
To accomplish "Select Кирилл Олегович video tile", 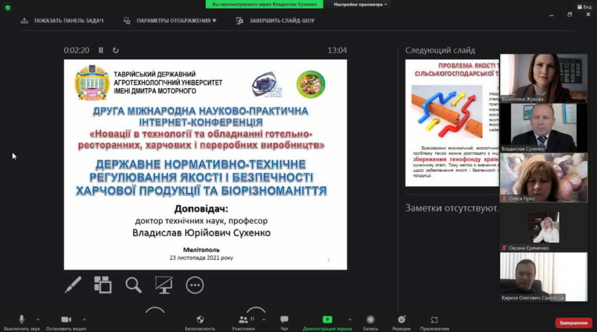I will [543, 277].
